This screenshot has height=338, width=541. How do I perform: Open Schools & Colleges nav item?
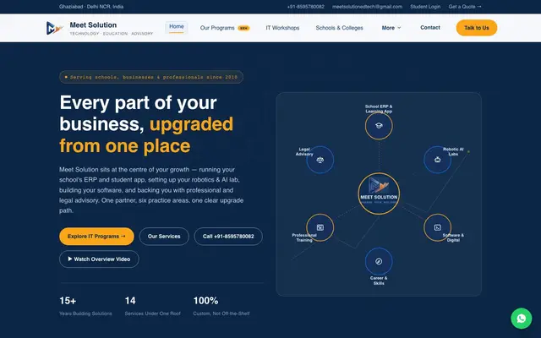[x=339, y=28]
